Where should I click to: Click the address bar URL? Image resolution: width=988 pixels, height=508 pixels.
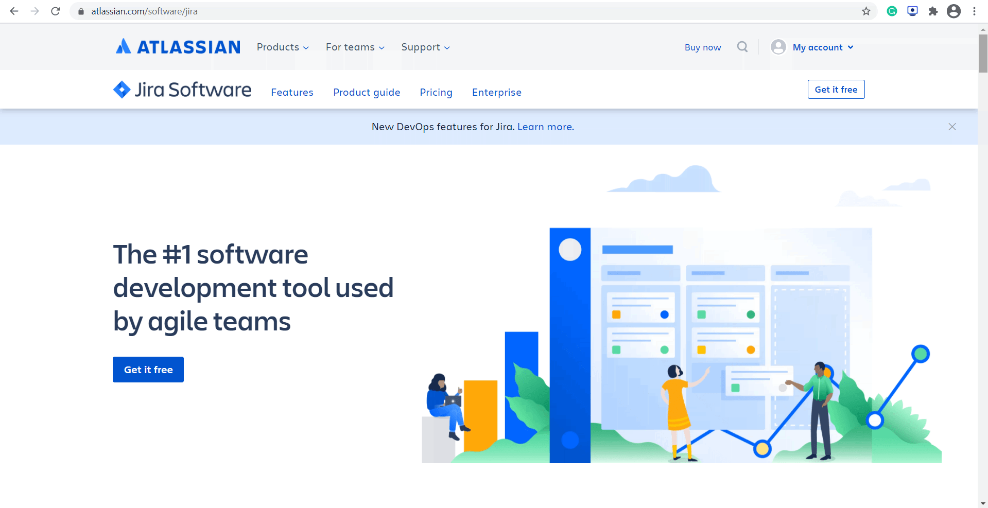point(144,11)
